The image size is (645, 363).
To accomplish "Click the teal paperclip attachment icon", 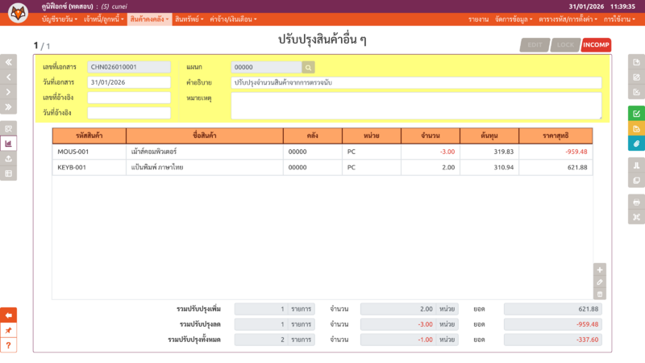I will [636, 144].
